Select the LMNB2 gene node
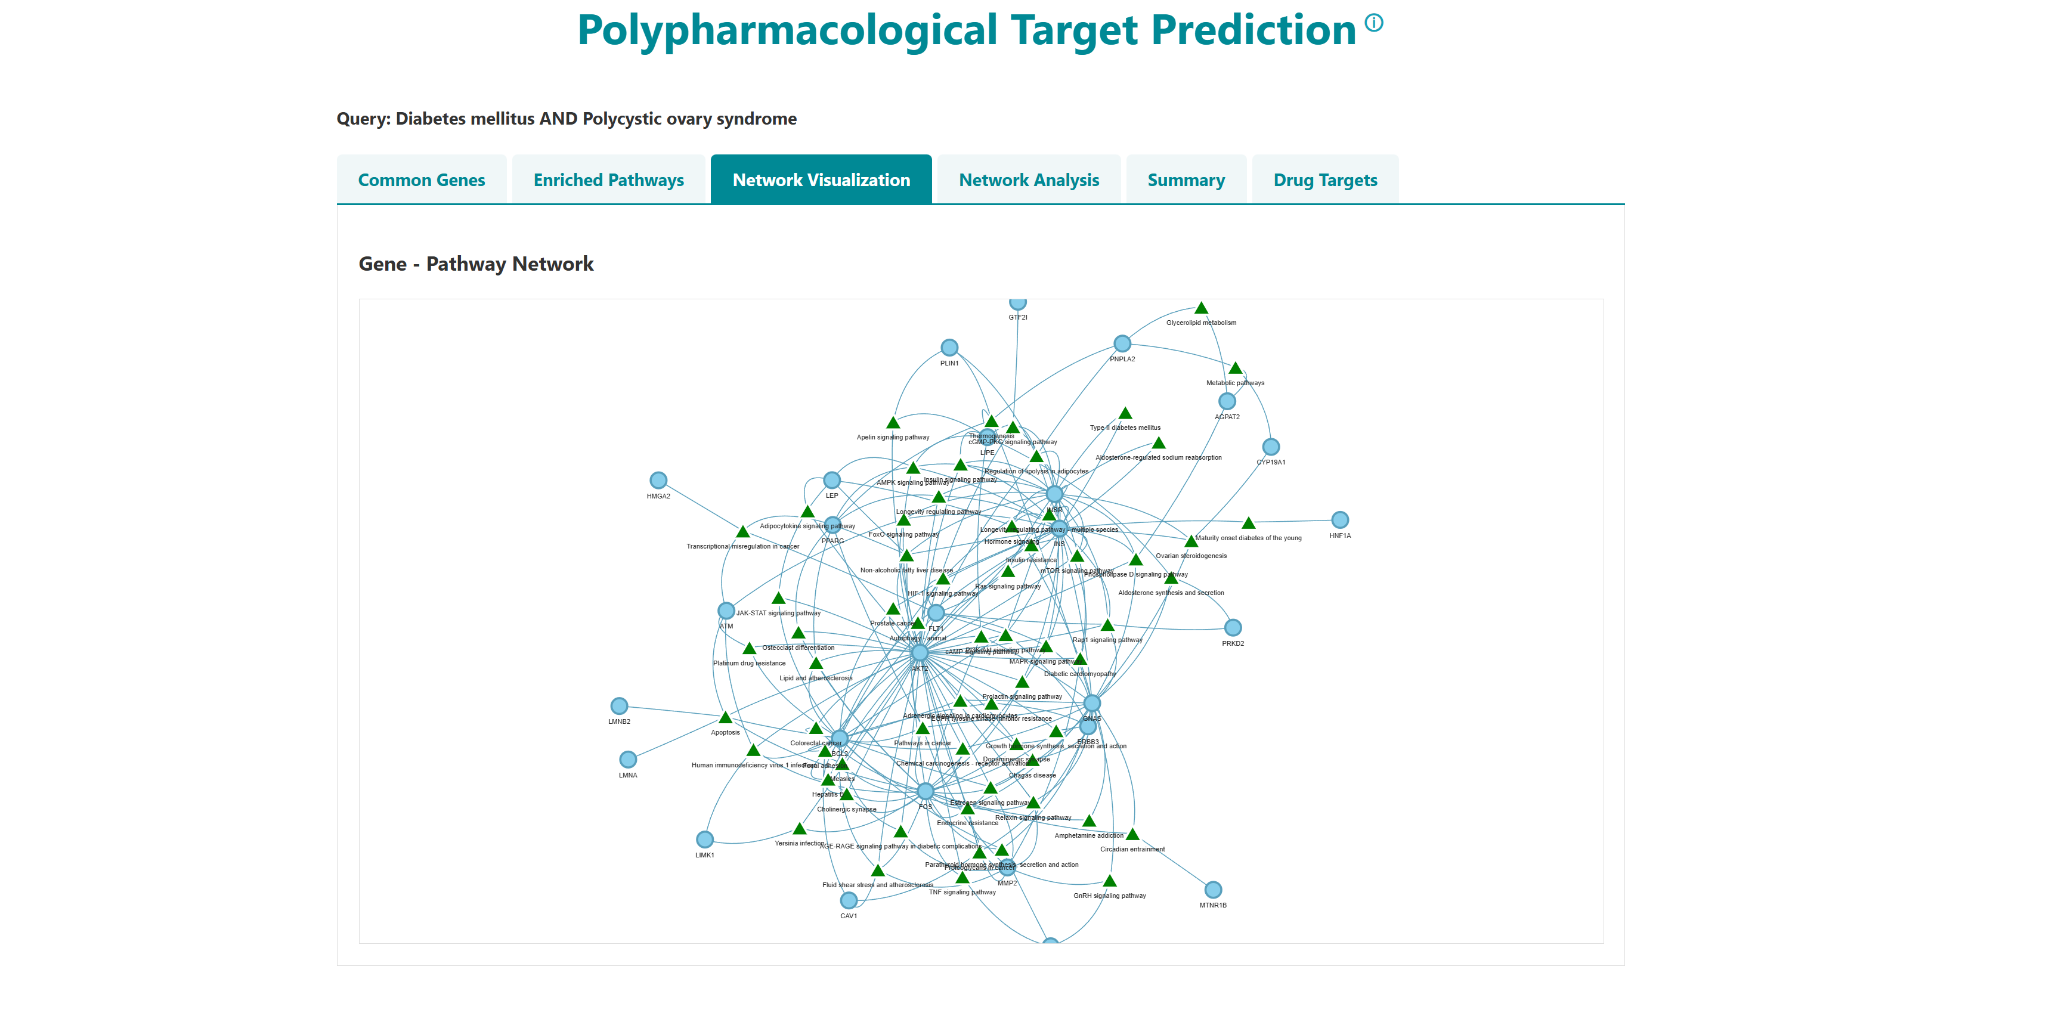Viewport: 2052px width, 1016px height. click(x=619, y=707)
